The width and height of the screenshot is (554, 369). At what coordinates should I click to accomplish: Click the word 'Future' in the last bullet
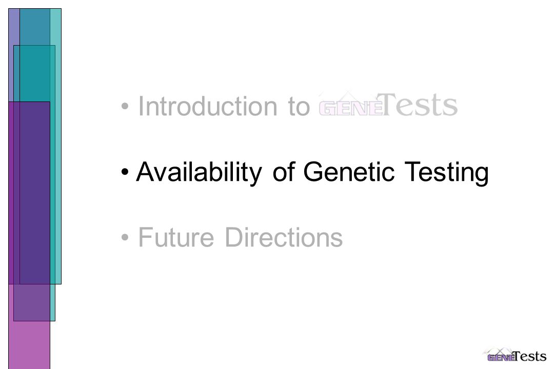click(x=176, y=237)
